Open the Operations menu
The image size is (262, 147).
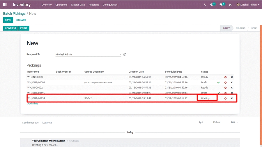pyautogui.click(x=61, y=5)
